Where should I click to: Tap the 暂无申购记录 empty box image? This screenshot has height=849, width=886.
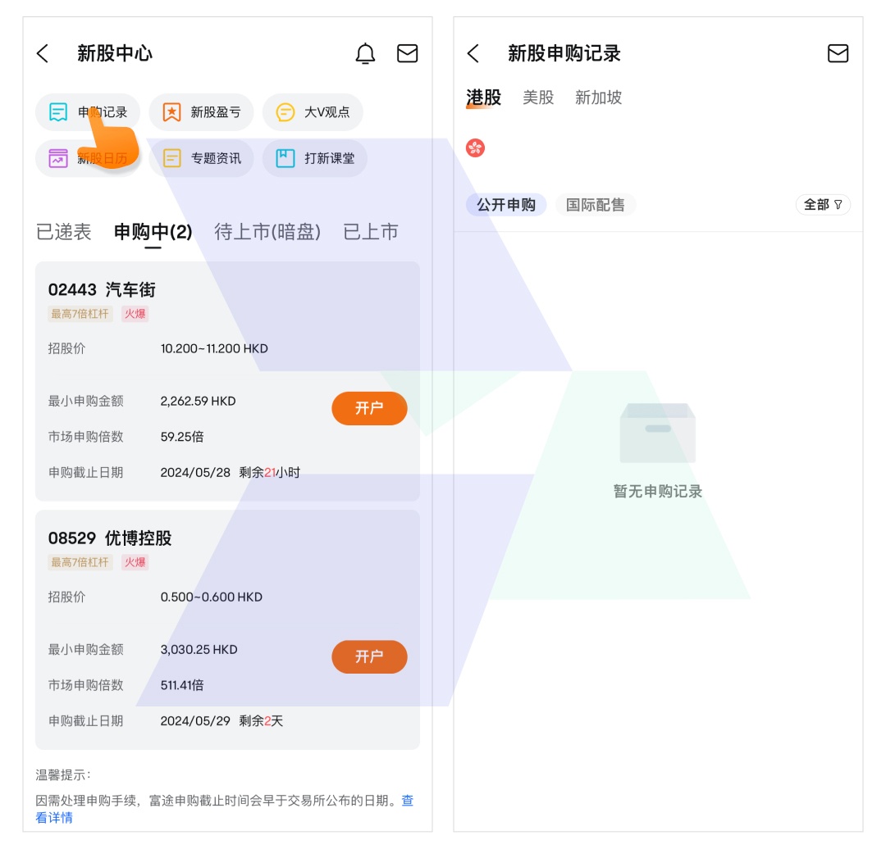[657, 433]
